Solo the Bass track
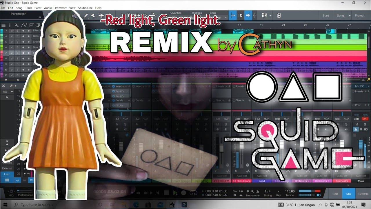Image resolution: width=371 pixels, height=209 pixels. tap(17, 36)
